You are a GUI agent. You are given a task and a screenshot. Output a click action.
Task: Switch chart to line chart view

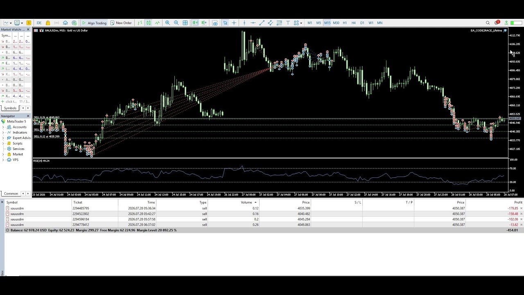[x=157, y=23]
